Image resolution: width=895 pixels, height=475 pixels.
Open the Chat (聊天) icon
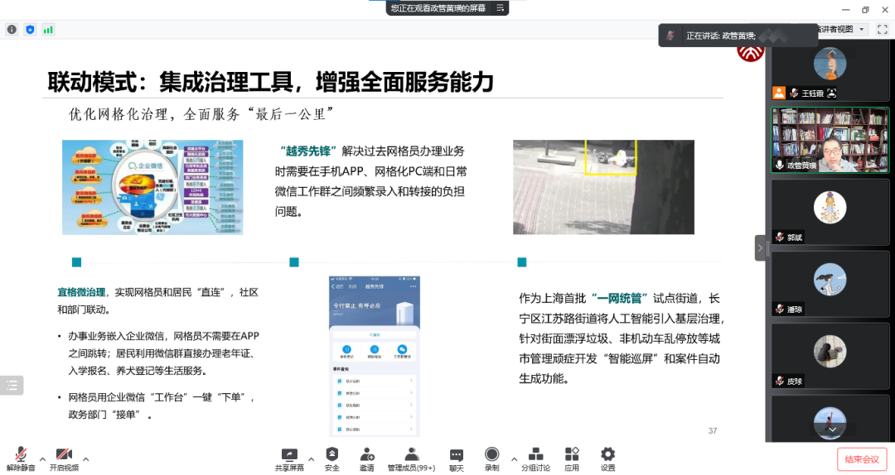456,455
